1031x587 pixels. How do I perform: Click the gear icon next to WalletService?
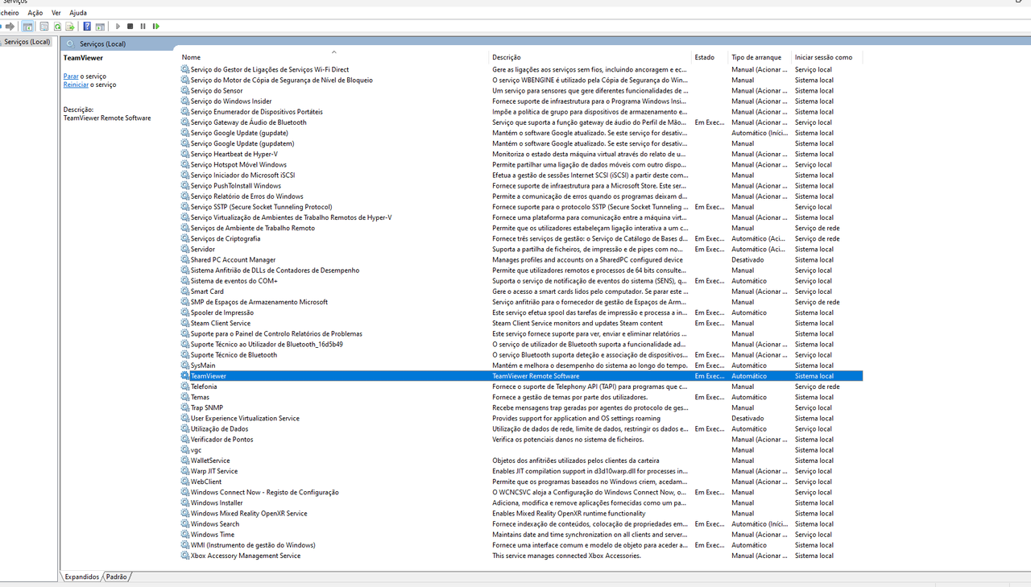pyautogui.click(x=185, y=461)
